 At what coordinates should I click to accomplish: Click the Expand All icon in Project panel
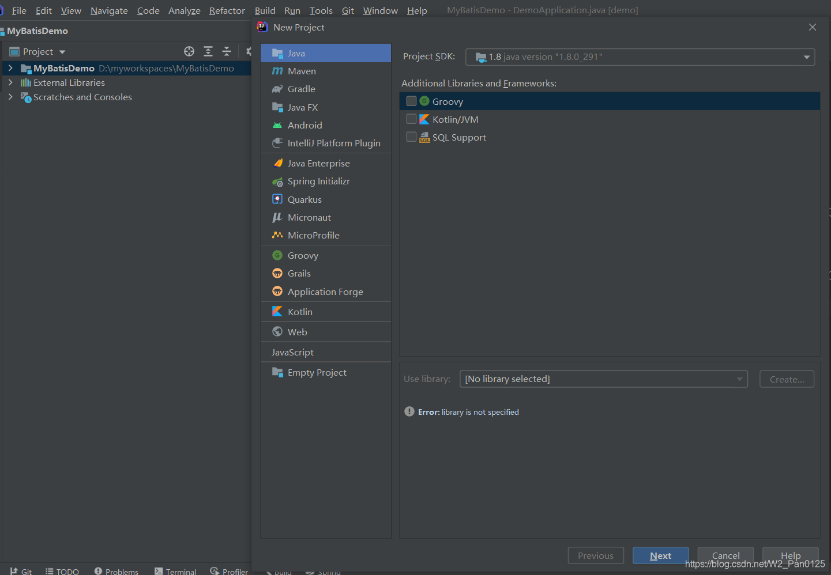pos(208,51)
